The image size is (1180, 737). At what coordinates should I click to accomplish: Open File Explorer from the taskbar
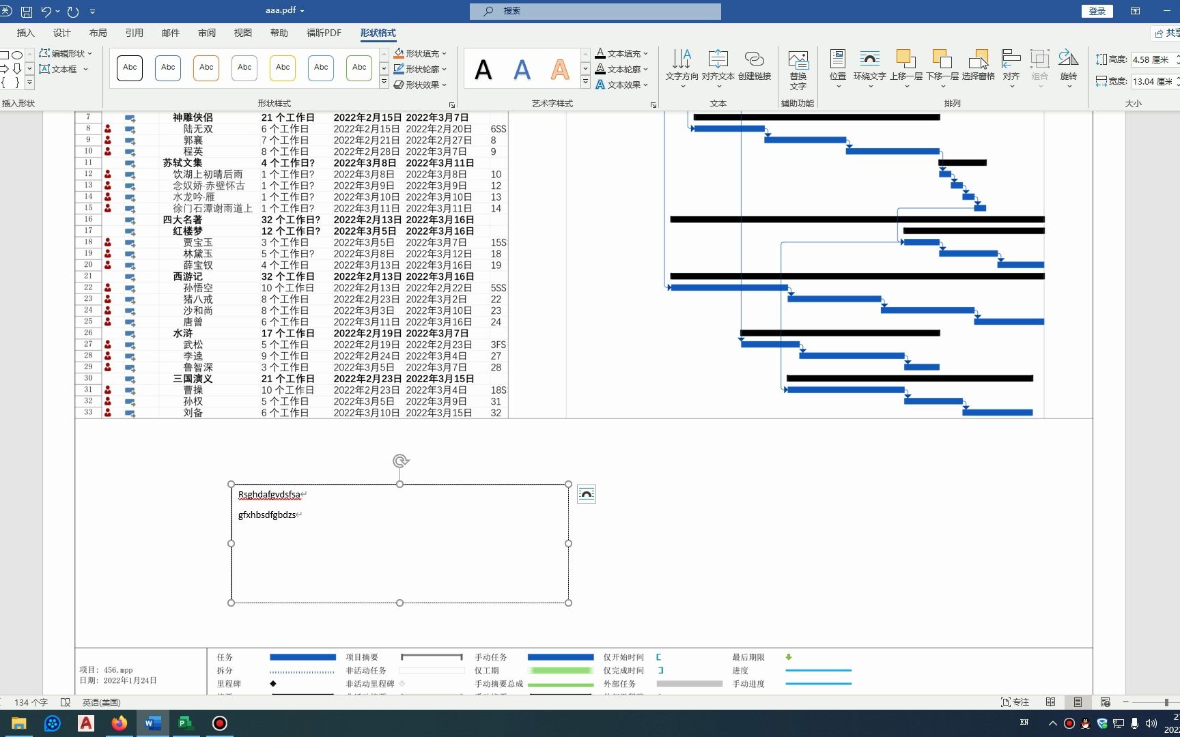(x=18, y=723)
